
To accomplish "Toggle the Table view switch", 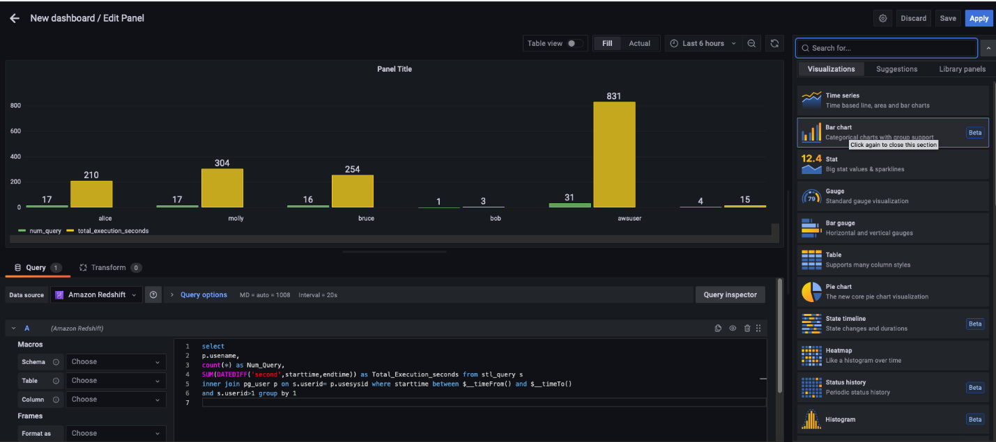I will tap(574, 43).
